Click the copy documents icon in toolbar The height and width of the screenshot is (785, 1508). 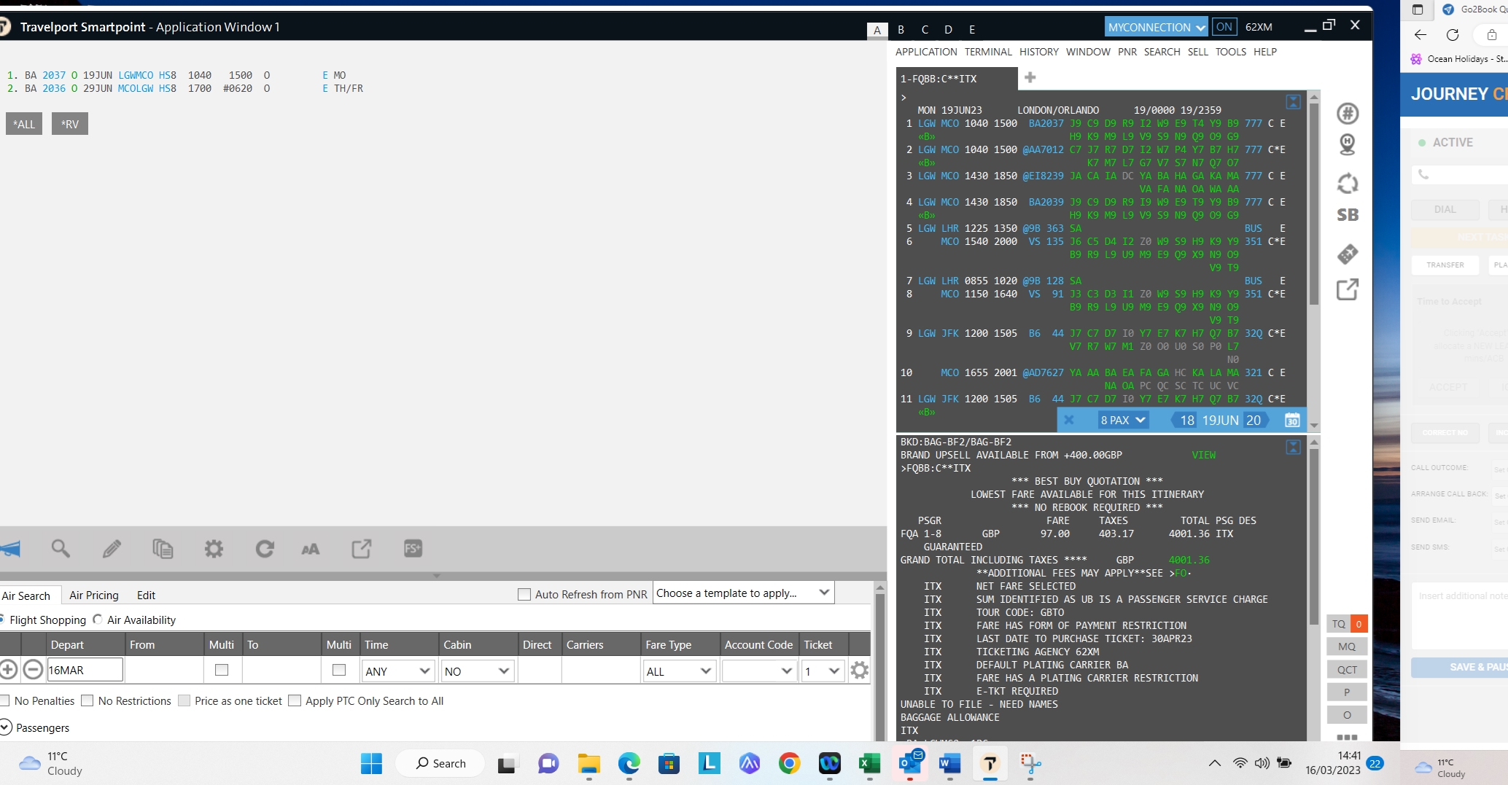click(x=163, y=549)
